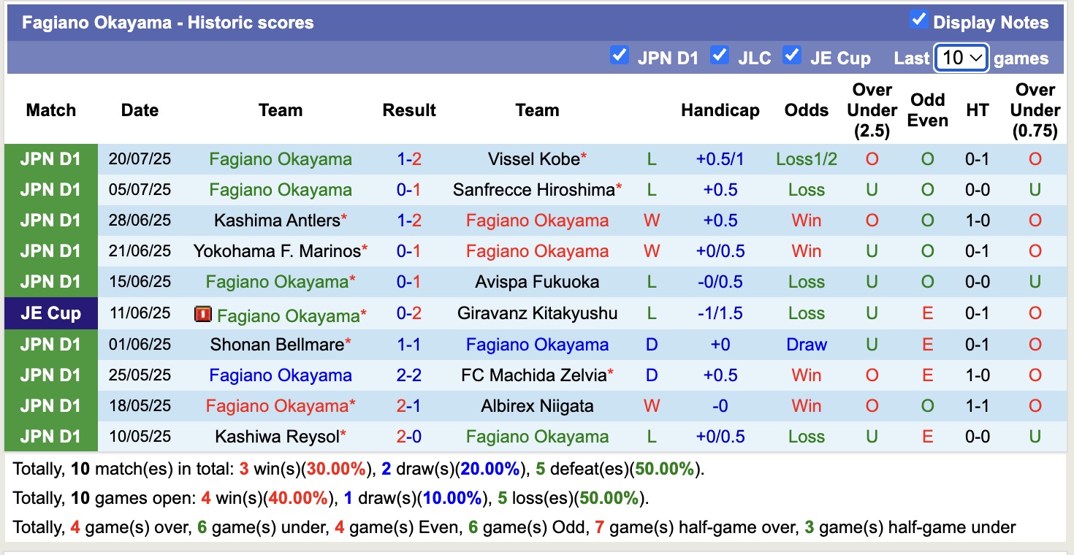
Task: Click the Win odds on the Yokohama F. Marinos row
Action: click(x=806, y=250)
